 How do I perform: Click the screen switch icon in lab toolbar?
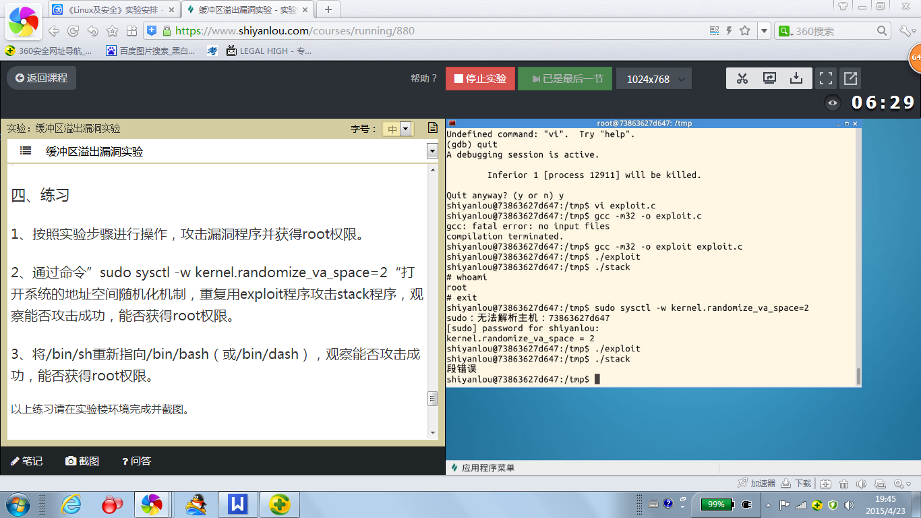[769, 78]
